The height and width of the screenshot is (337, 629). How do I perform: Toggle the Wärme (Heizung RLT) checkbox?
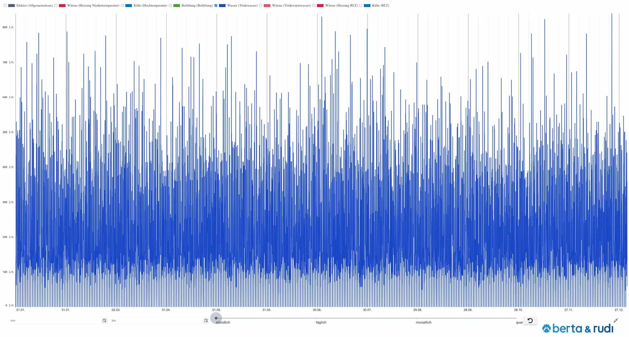point(314,6)
